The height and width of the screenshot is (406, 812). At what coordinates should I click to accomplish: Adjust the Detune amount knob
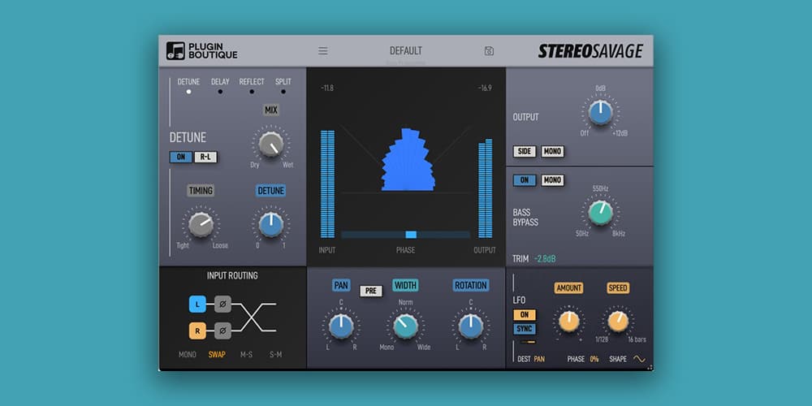pos(271,225)
